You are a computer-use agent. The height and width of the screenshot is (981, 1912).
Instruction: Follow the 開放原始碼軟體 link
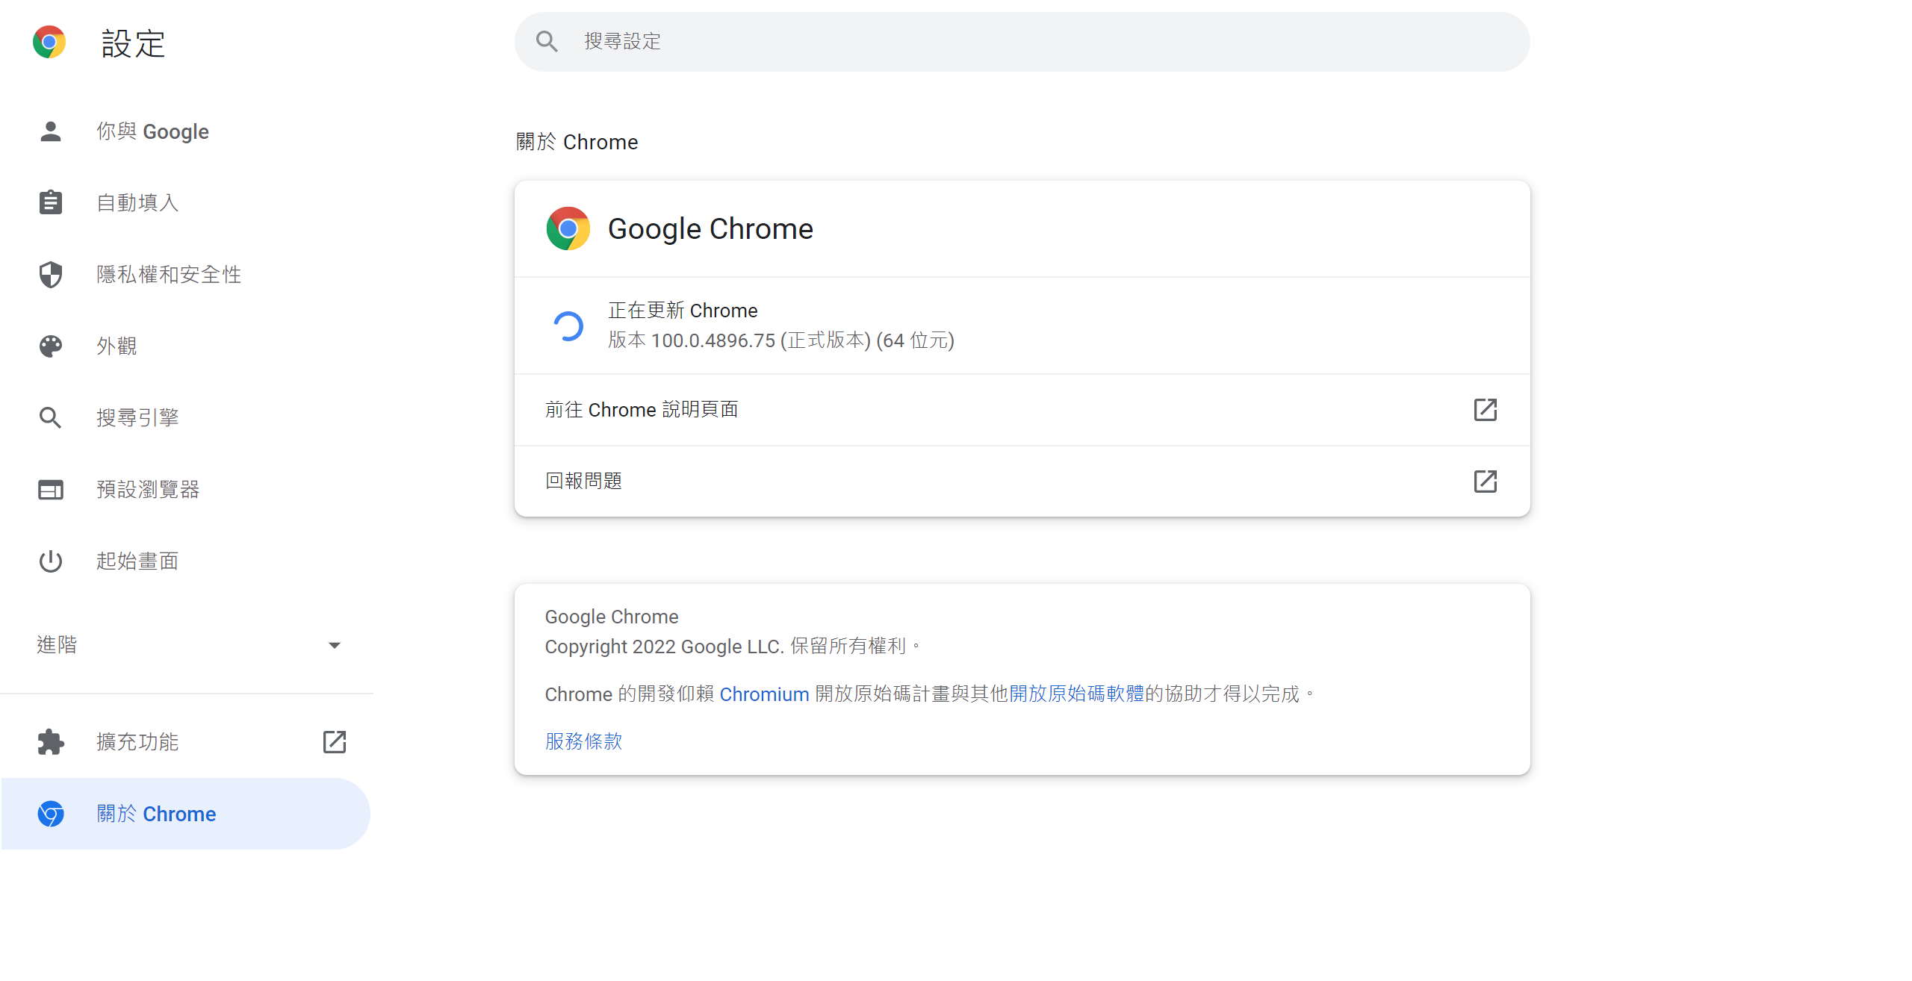coord(1076,694)
